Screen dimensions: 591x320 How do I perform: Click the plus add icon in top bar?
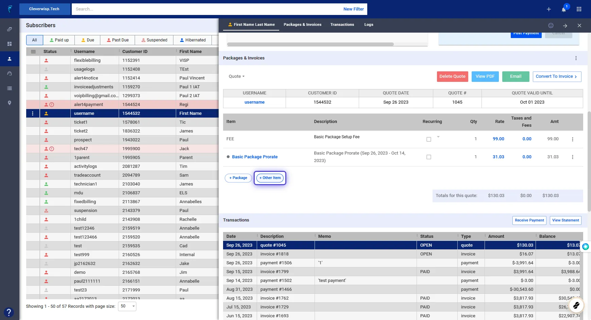click(549, 9)
